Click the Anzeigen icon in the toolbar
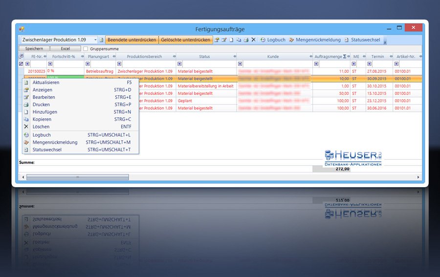440x277 pixels. [217, 40]
